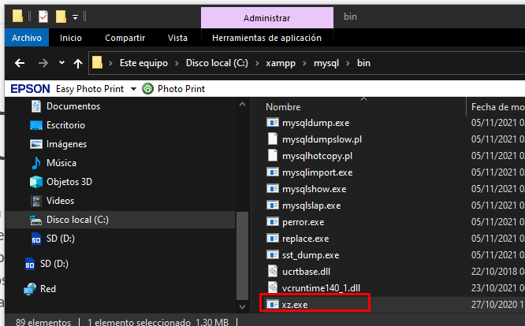Open the quick access toolbar dropdown
Screen dimensions: 525x326
pos(75,17)
